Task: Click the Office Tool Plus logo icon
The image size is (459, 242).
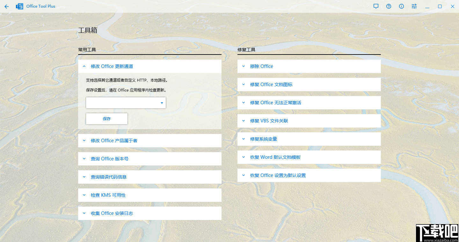Action: pyautogui.click(x=19, y=6)
